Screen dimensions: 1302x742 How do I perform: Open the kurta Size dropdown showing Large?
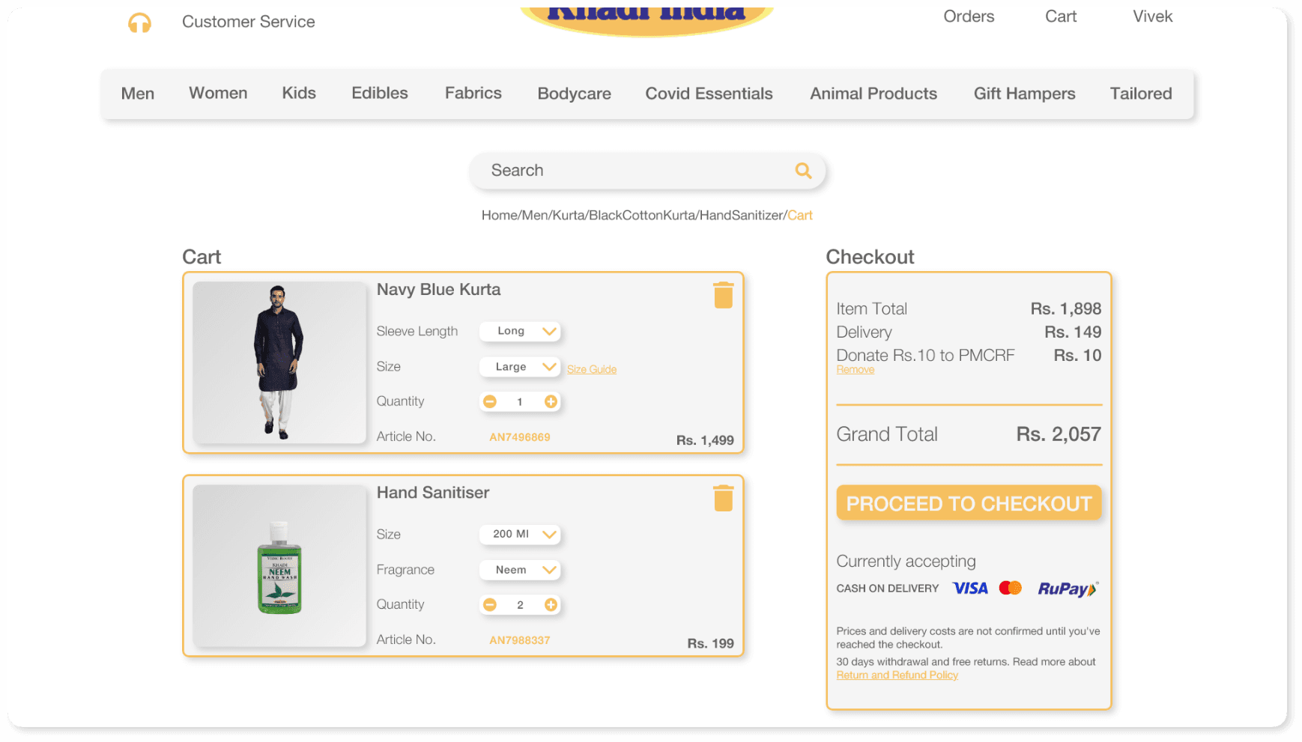tap(520, 367)
